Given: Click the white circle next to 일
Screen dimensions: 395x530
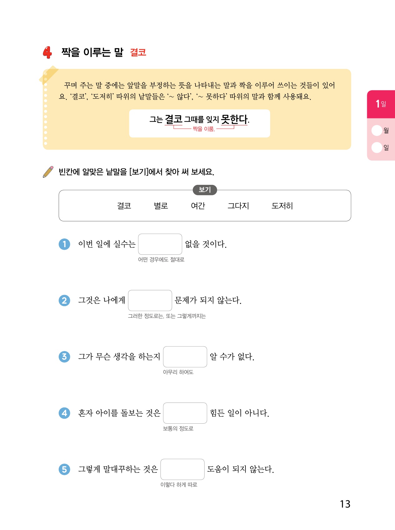Looking at the screenshot, I should tap(377, 147).
